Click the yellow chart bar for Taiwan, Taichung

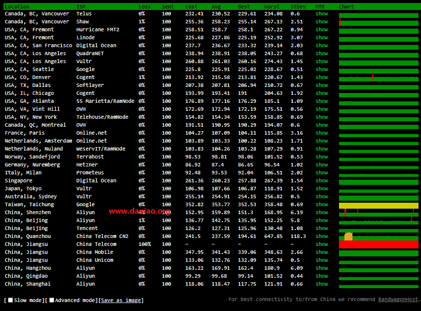coord(379,206)
